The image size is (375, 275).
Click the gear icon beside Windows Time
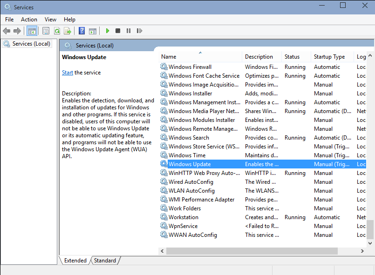164,155
